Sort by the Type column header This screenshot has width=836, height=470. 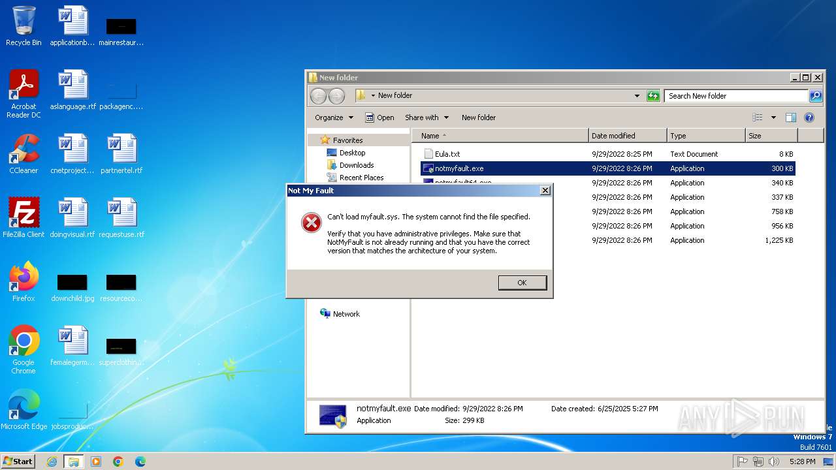706,136
